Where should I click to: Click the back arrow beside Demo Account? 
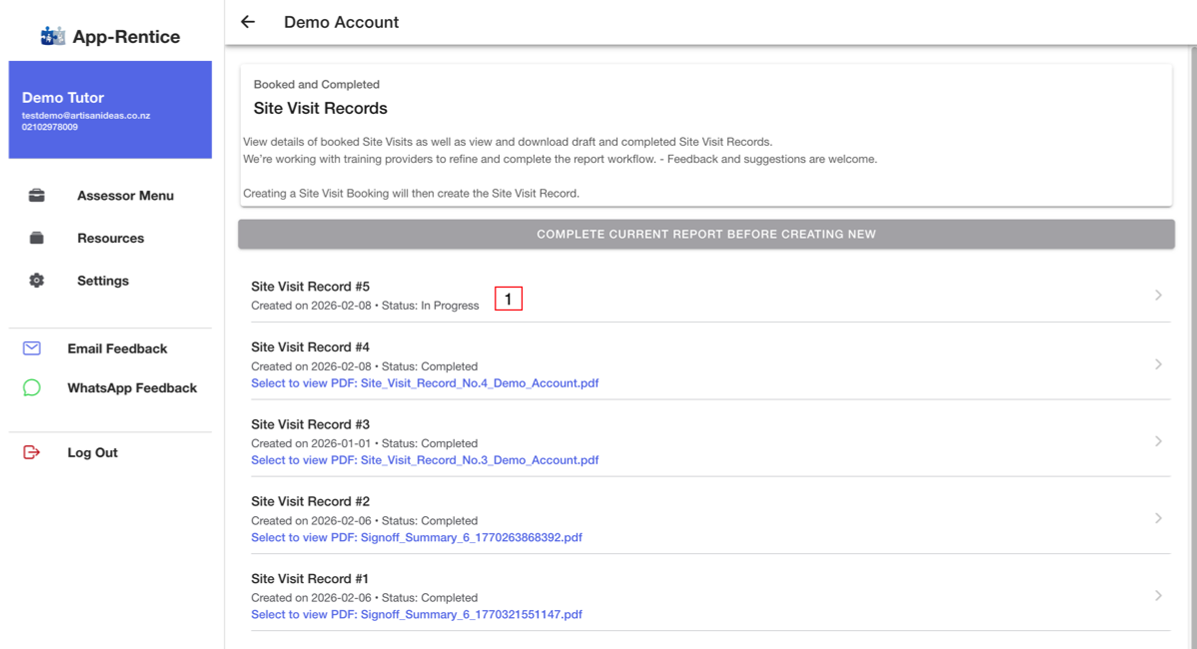248,22
